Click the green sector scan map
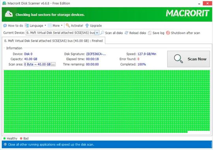213x150 pixels. [107, 101]
